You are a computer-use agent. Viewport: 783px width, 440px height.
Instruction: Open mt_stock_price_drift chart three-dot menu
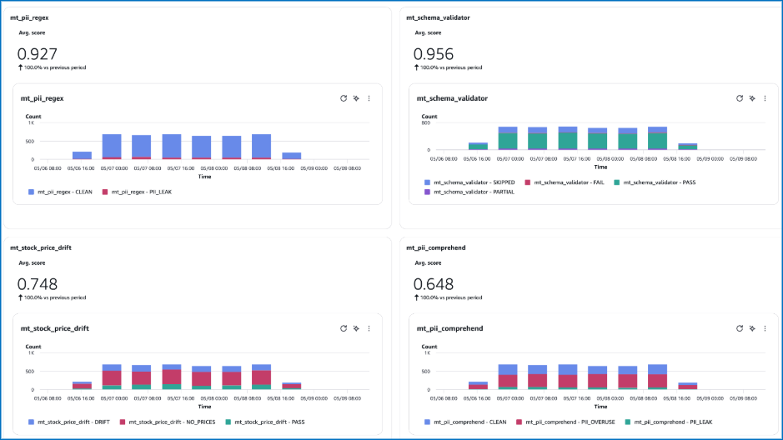369,328
